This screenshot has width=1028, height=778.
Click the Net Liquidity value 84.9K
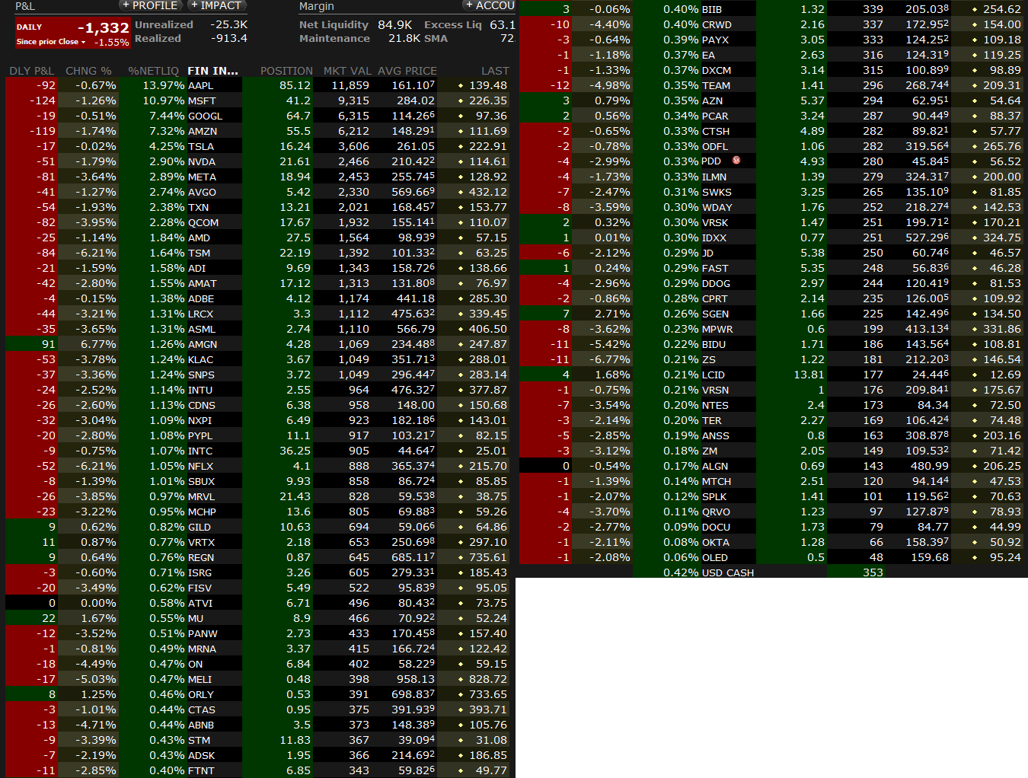tap(395, 25)
